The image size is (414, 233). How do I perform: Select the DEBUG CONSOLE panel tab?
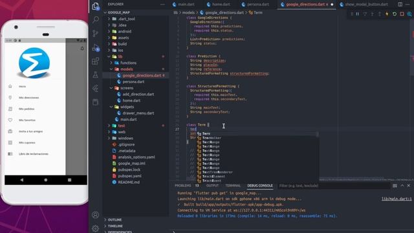point(260,186)
